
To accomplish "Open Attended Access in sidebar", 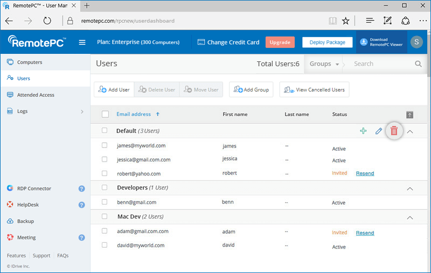I will coord(45,95).
